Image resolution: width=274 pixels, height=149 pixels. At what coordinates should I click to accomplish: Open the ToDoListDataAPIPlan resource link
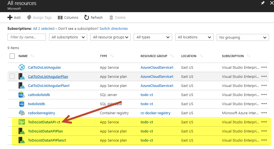45,131
